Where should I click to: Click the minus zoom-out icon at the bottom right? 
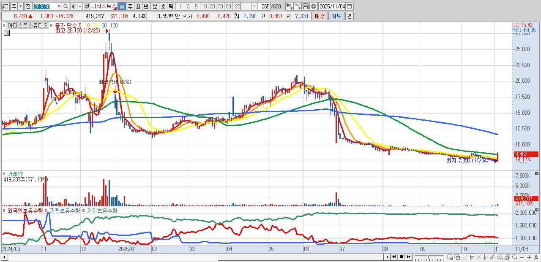pos(522,257)
